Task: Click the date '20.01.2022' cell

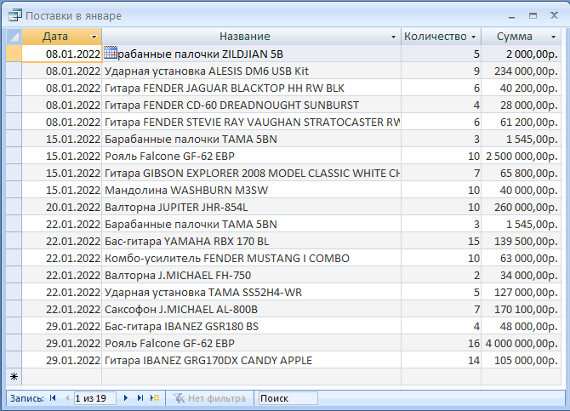Action: pyautogui.click(x=62, y=207)
